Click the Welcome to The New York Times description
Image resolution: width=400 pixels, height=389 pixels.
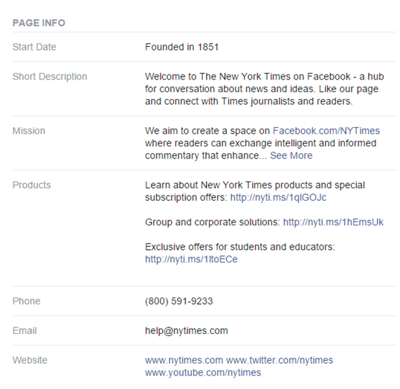click(x=265, y=89)
